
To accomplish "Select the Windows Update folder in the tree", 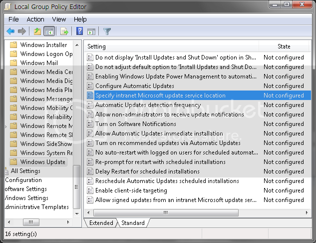I will 42,162.
